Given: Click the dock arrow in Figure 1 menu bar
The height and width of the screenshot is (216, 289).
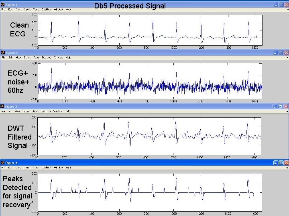Looking at the screenshot, I should point(287,9).
